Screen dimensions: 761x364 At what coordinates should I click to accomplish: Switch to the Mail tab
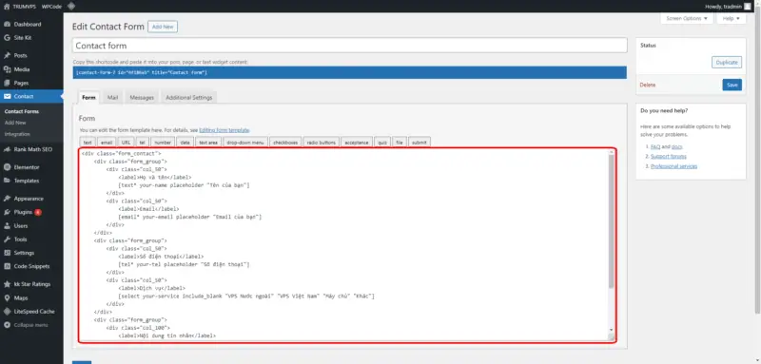(112, 98)
